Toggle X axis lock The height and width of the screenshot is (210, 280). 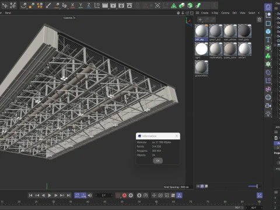coord(72,5)
